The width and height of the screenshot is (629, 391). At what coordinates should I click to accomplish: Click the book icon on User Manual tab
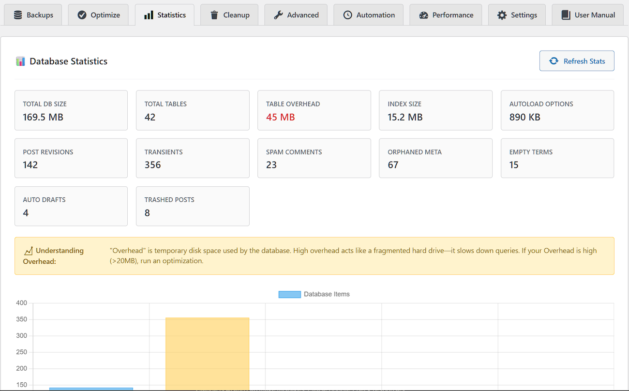point(566,15)
